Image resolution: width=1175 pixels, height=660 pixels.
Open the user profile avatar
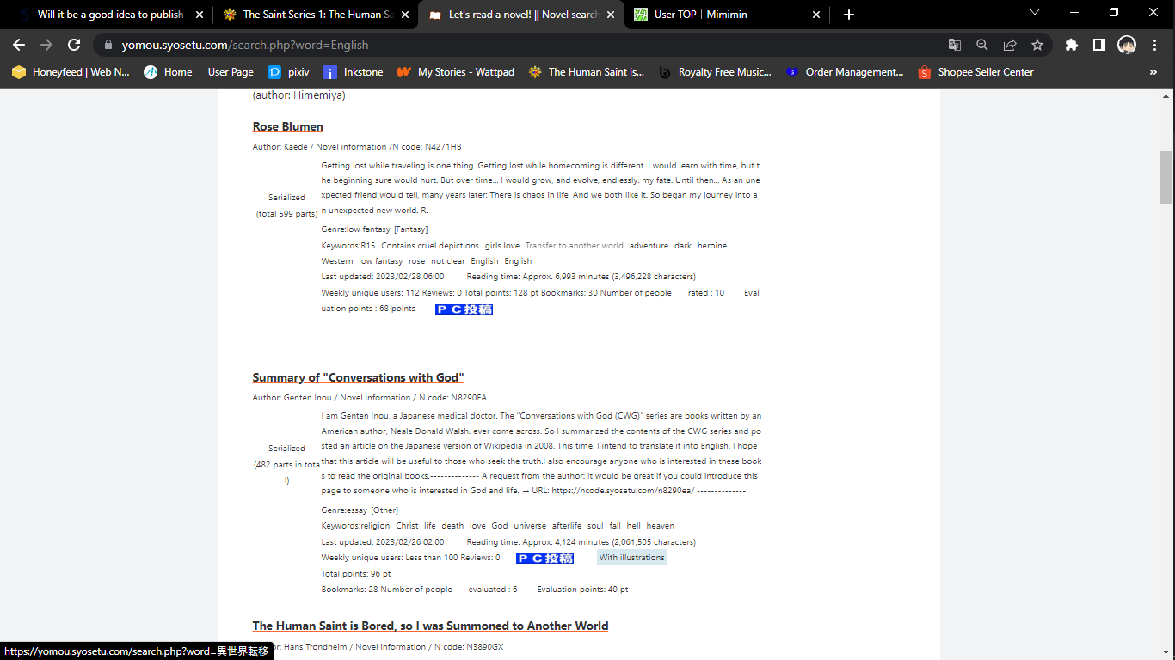[1126, 45]
